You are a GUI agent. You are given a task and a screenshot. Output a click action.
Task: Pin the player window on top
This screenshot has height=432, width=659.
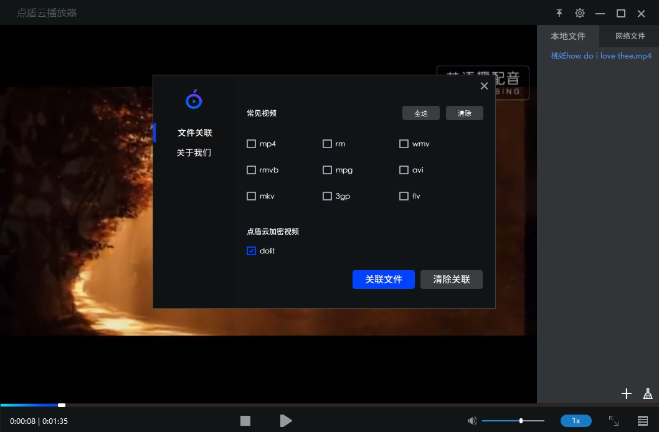point(559,12)
